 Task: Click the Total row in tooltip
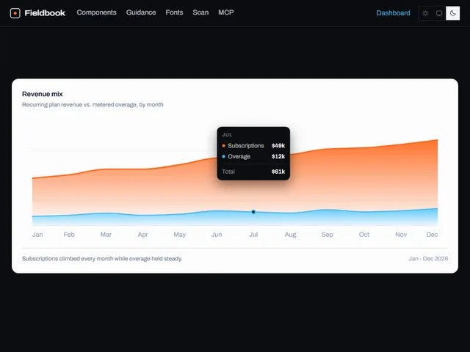pyautogui.click(x=253, y=172)
